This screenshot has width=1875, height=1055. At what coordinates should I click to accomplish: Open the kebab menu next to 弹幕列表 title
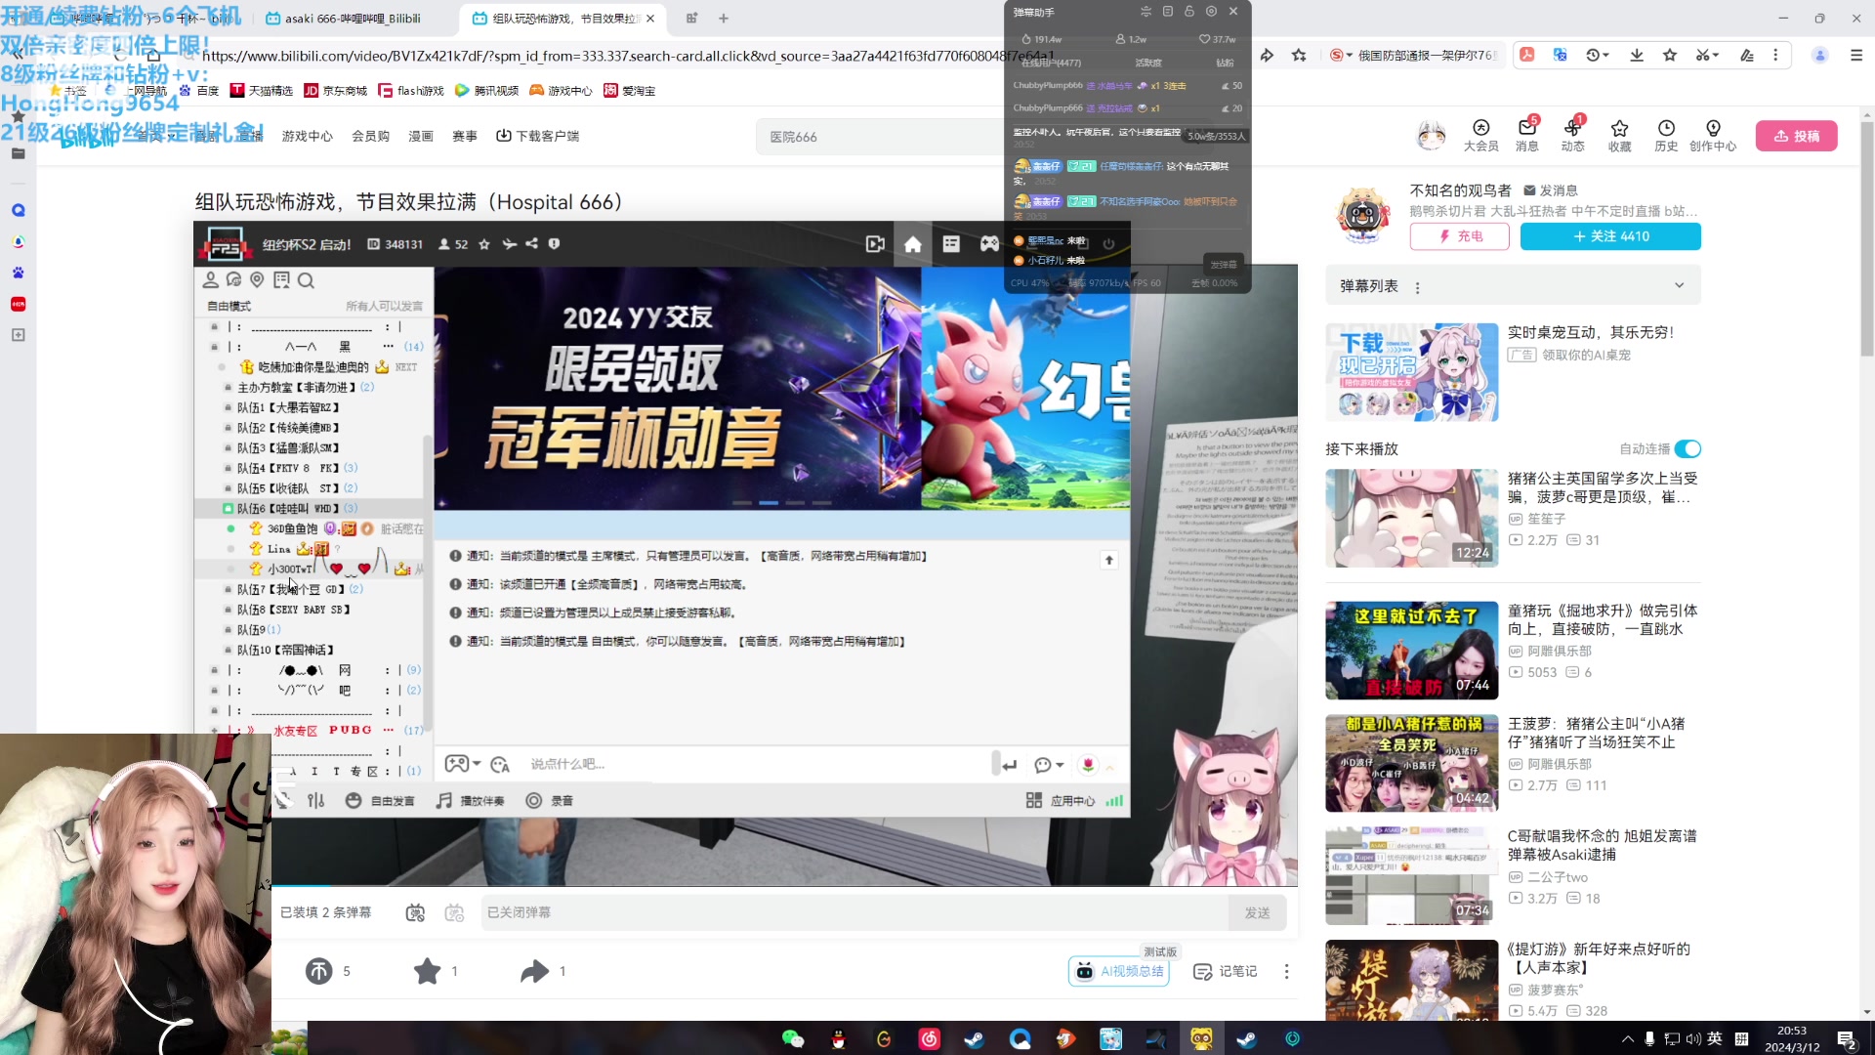coord(1418,285)
